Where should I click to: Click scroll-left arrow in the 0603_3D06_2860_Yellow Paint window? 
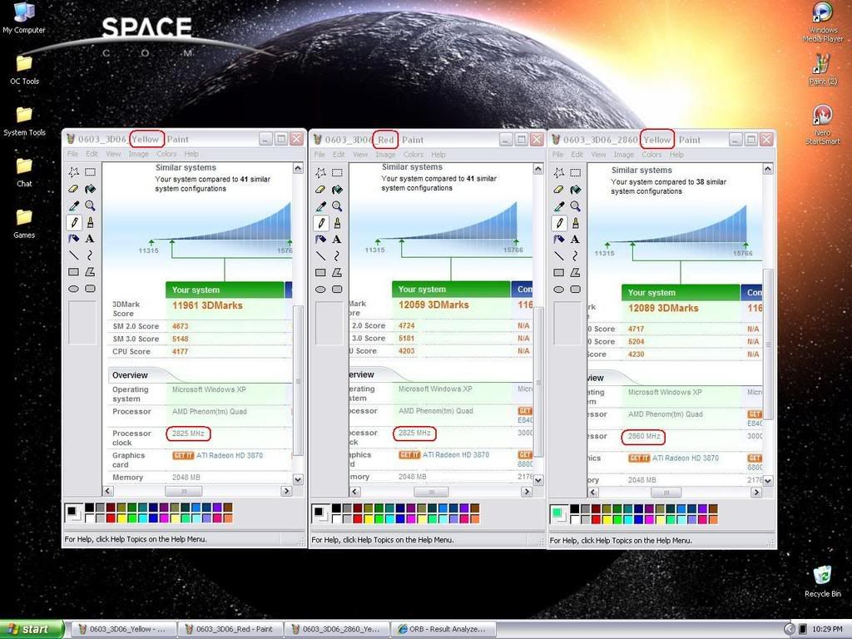pos(592,493)
